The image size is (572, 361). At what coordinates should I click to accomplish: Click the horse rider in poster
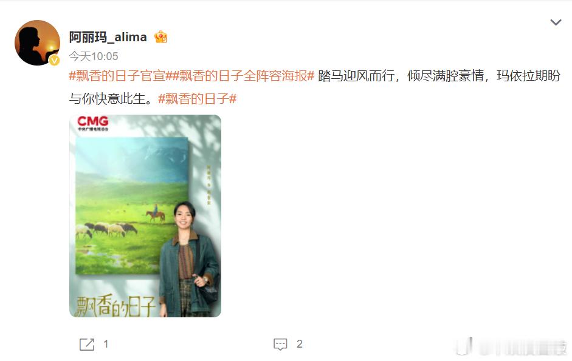[x=156, y=214]
